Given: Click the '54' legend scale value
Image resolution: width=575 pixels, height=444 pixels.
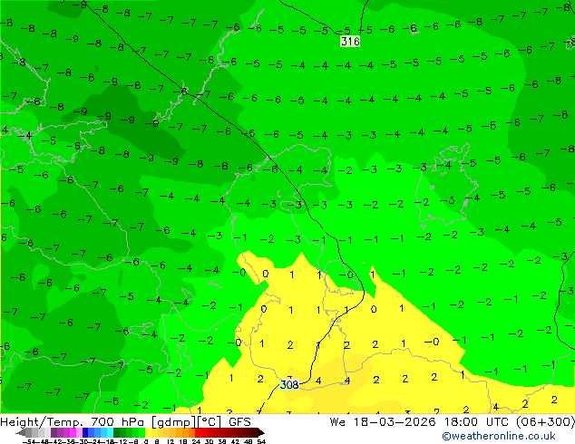Looking at the screenshot, I should (261, 441).
